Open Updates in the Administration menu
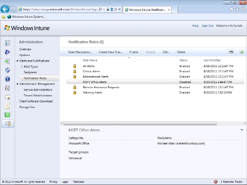247x185 pixels. [x=25, y=55]
